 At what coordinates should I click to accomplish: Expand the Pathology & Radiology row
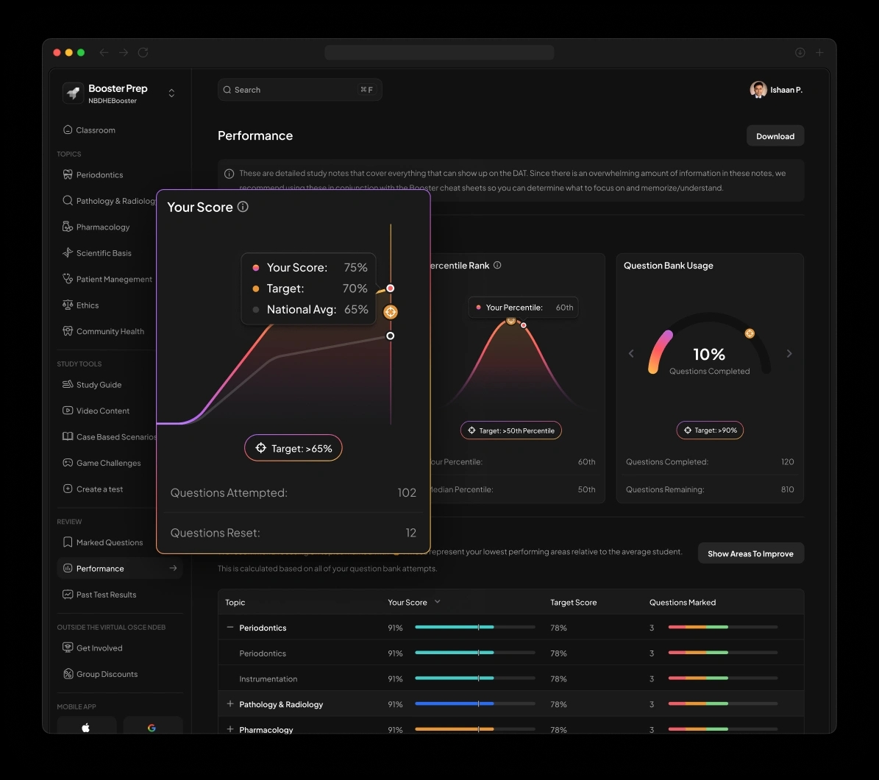tap(229, 703)
